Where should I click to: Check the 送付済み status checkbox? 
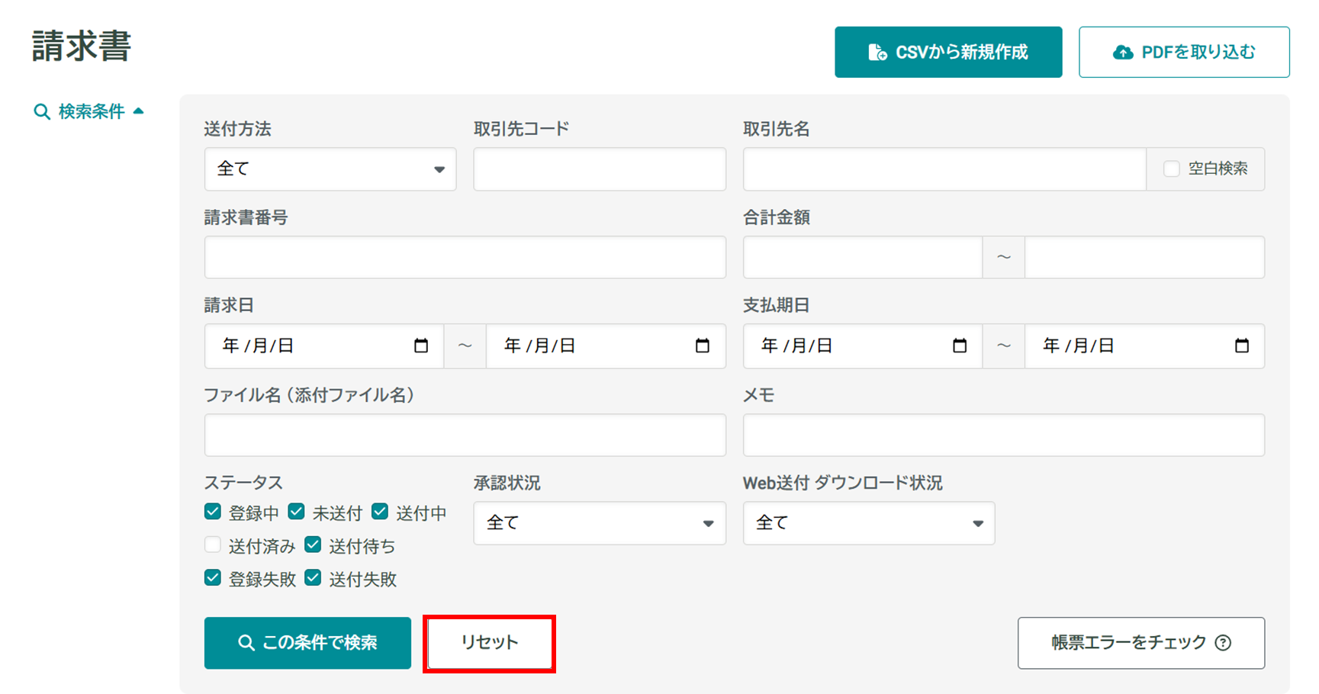tap(213, 545)
